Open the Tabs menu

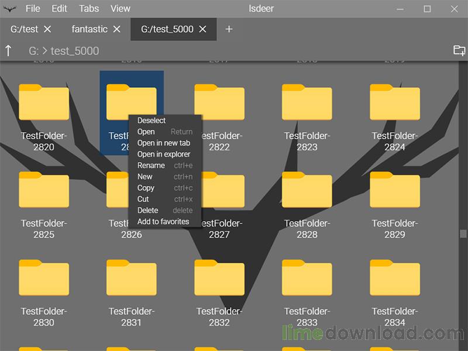(x=89, y=9)
